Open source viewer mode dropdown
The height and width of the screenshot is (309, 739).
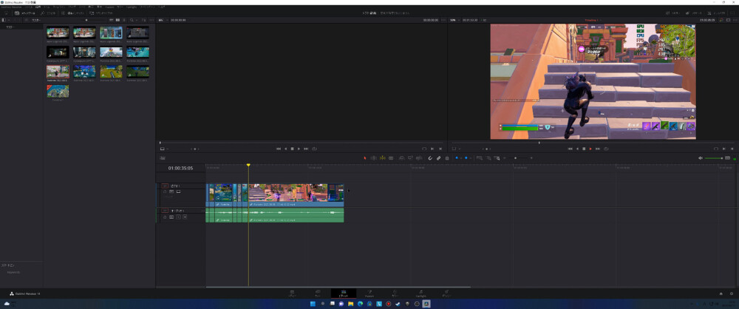coord(164,149)
